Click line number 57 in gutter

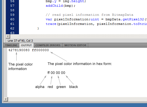coord(12,6)
